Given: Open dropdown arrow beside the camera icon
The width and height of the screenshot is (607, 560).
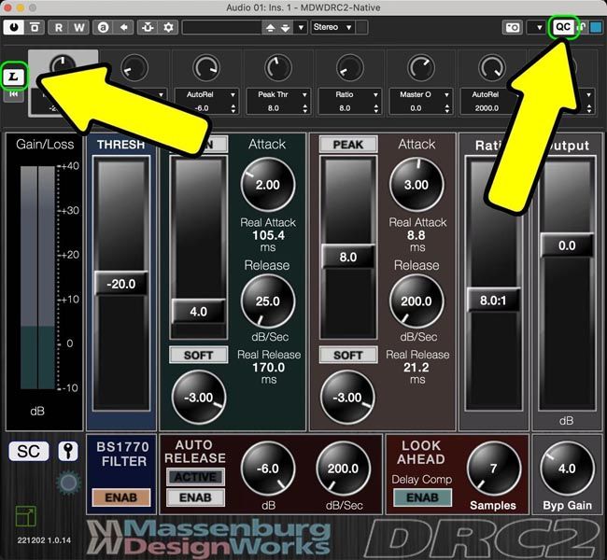Looking at the screenshot, I should (539, 27).
